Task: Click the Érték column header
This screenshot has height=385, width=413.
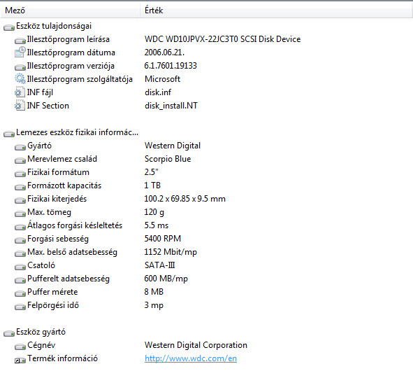Action: tap(276, 10)
